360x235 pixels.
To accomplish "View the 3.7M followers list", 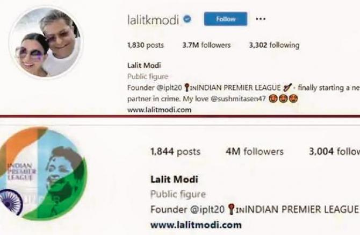I will [x=206, y=45].
